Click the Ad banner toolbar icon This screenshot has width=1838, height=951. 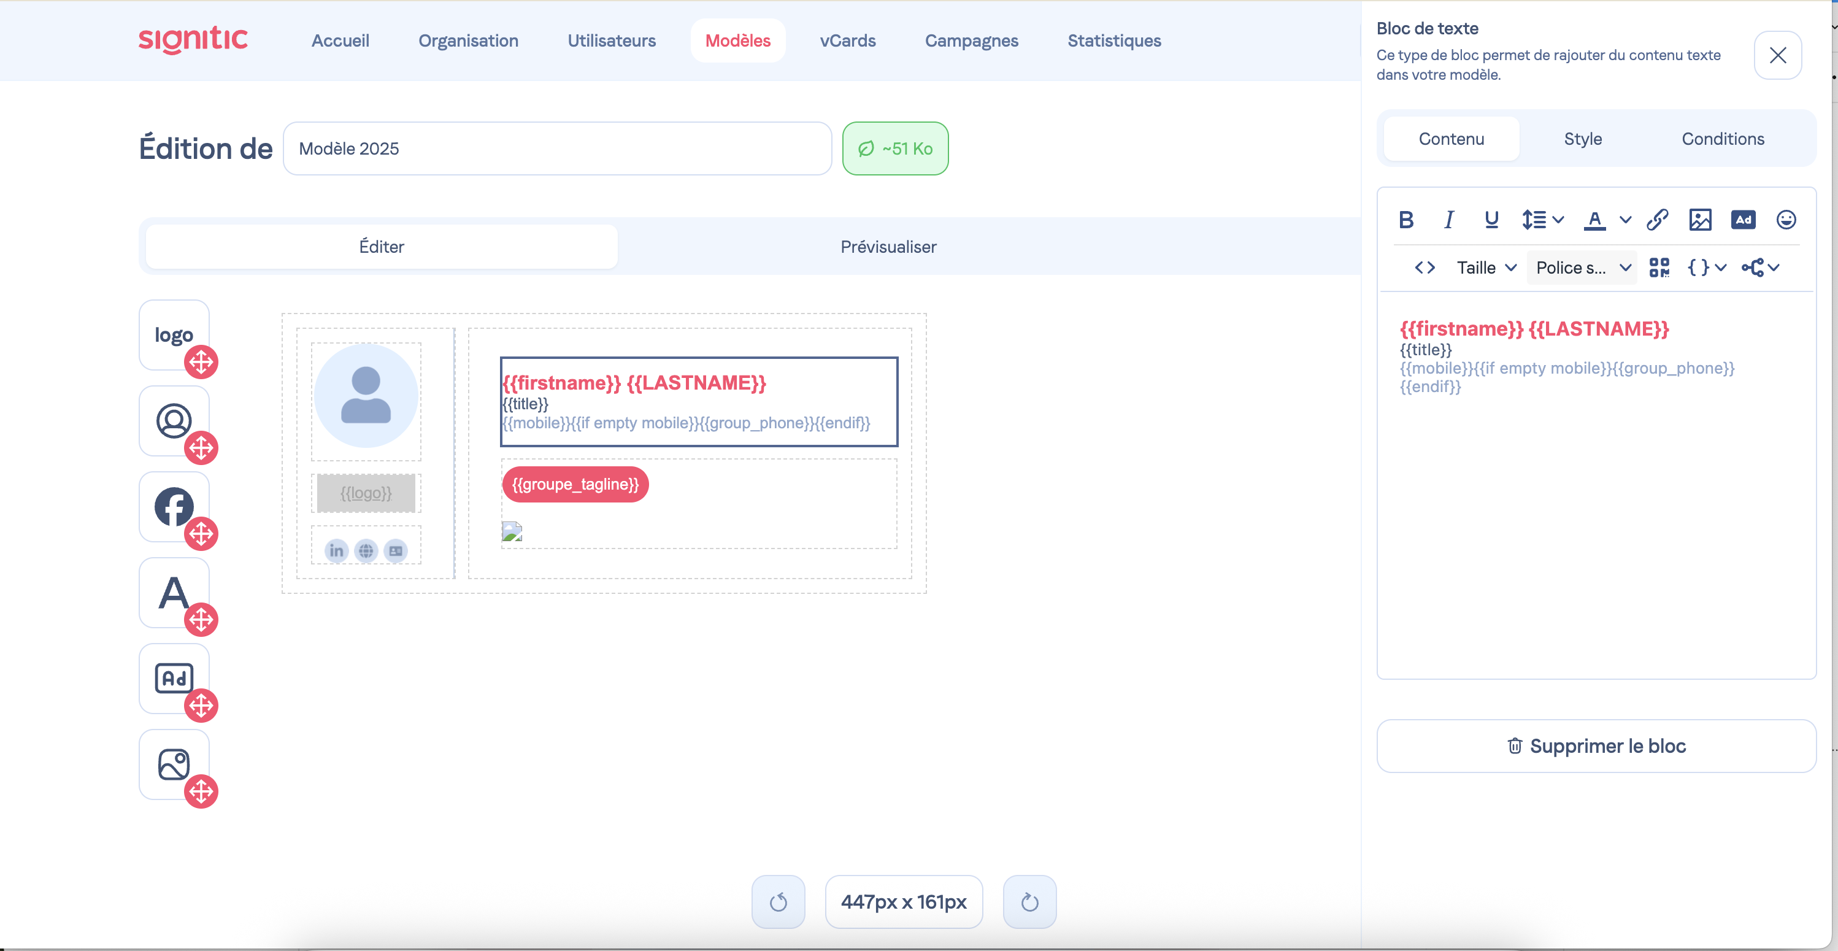[1742, 220]
